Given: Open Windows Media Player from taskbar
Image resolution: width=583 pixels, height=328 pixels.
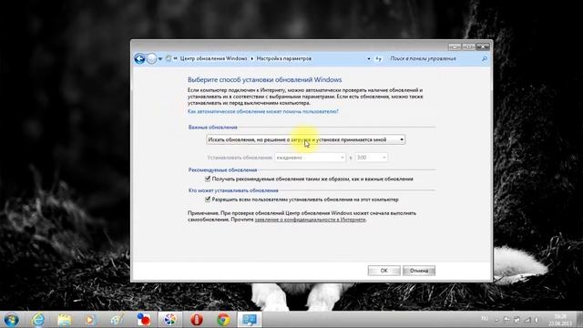Looking at the screenshot, I should (90, 320).
